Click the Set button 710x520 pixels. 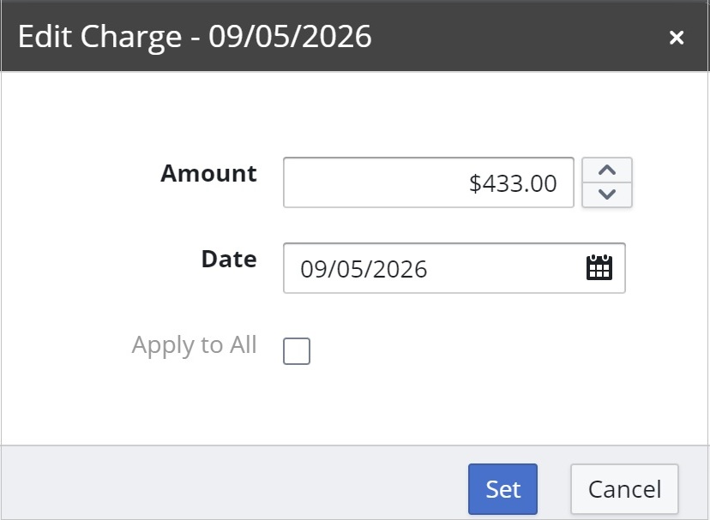click(502, 489)
